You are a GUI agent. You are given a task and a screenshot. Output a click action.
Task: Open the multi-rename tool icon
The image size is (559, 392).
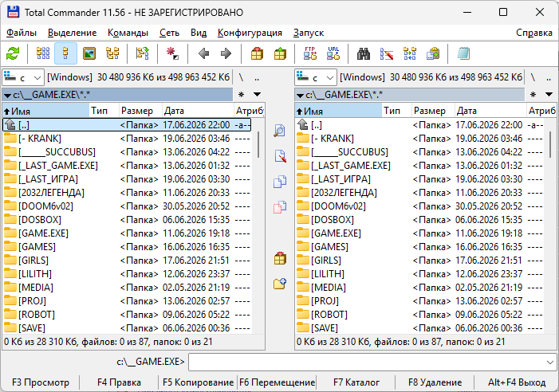[387, 53]
